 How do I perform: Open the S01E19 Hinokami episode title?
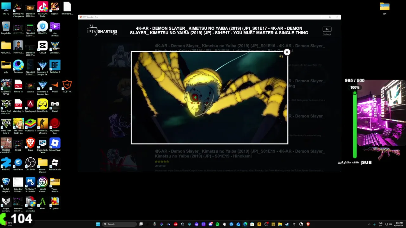tap(240, 154)
